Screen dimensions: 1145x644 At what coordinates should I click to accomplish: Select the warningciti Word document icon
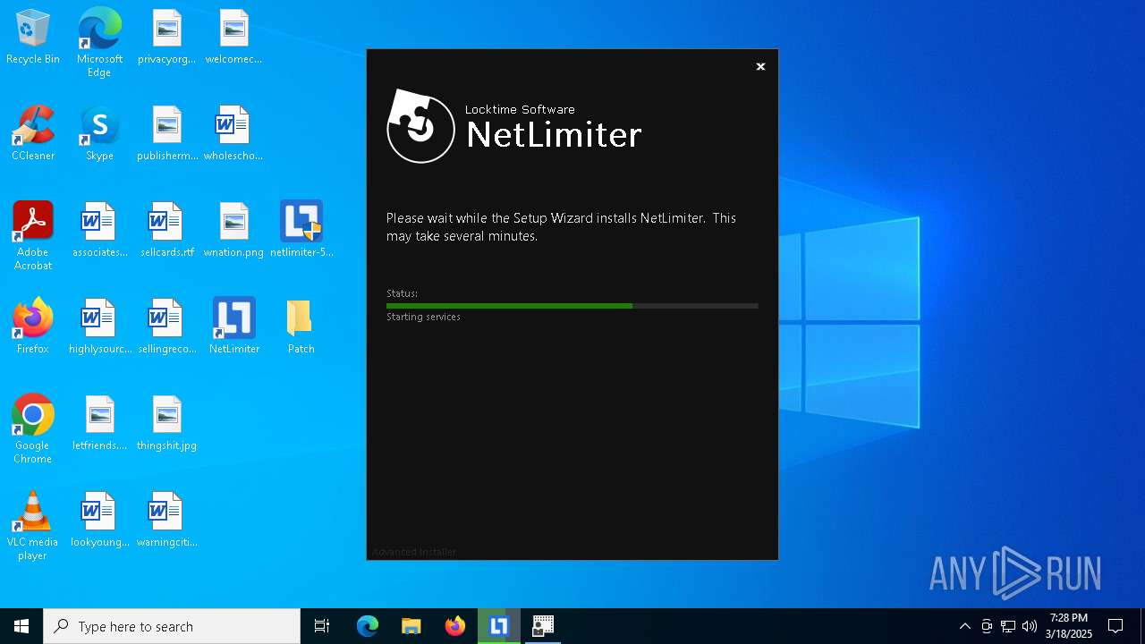pyautogui.click(x=166, y=521)
